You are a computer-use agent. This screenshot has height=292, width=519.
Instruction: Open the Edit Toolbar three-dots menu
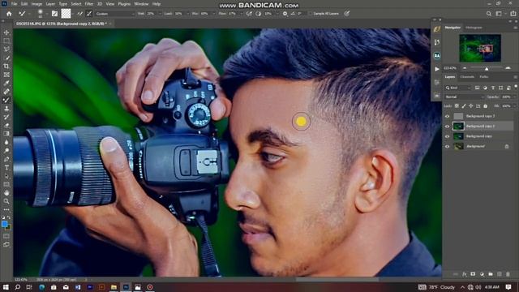(6, 209)
